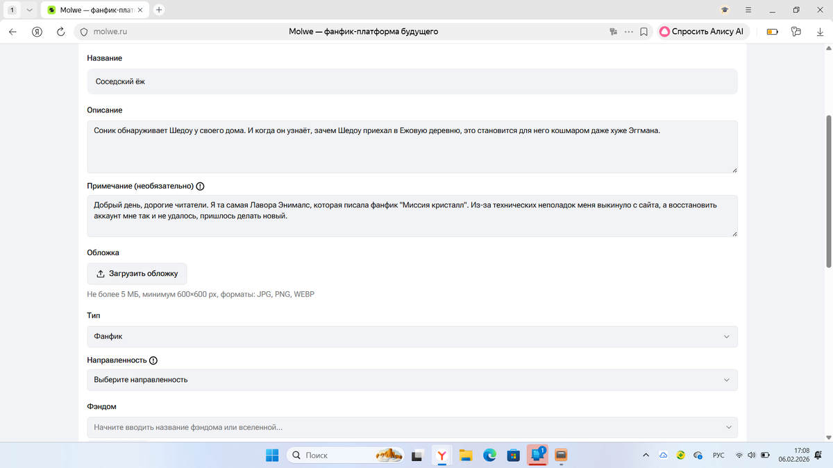Screen dimensions: 833x468
Task: Reload the molwe.ru page
Action: 60,31
